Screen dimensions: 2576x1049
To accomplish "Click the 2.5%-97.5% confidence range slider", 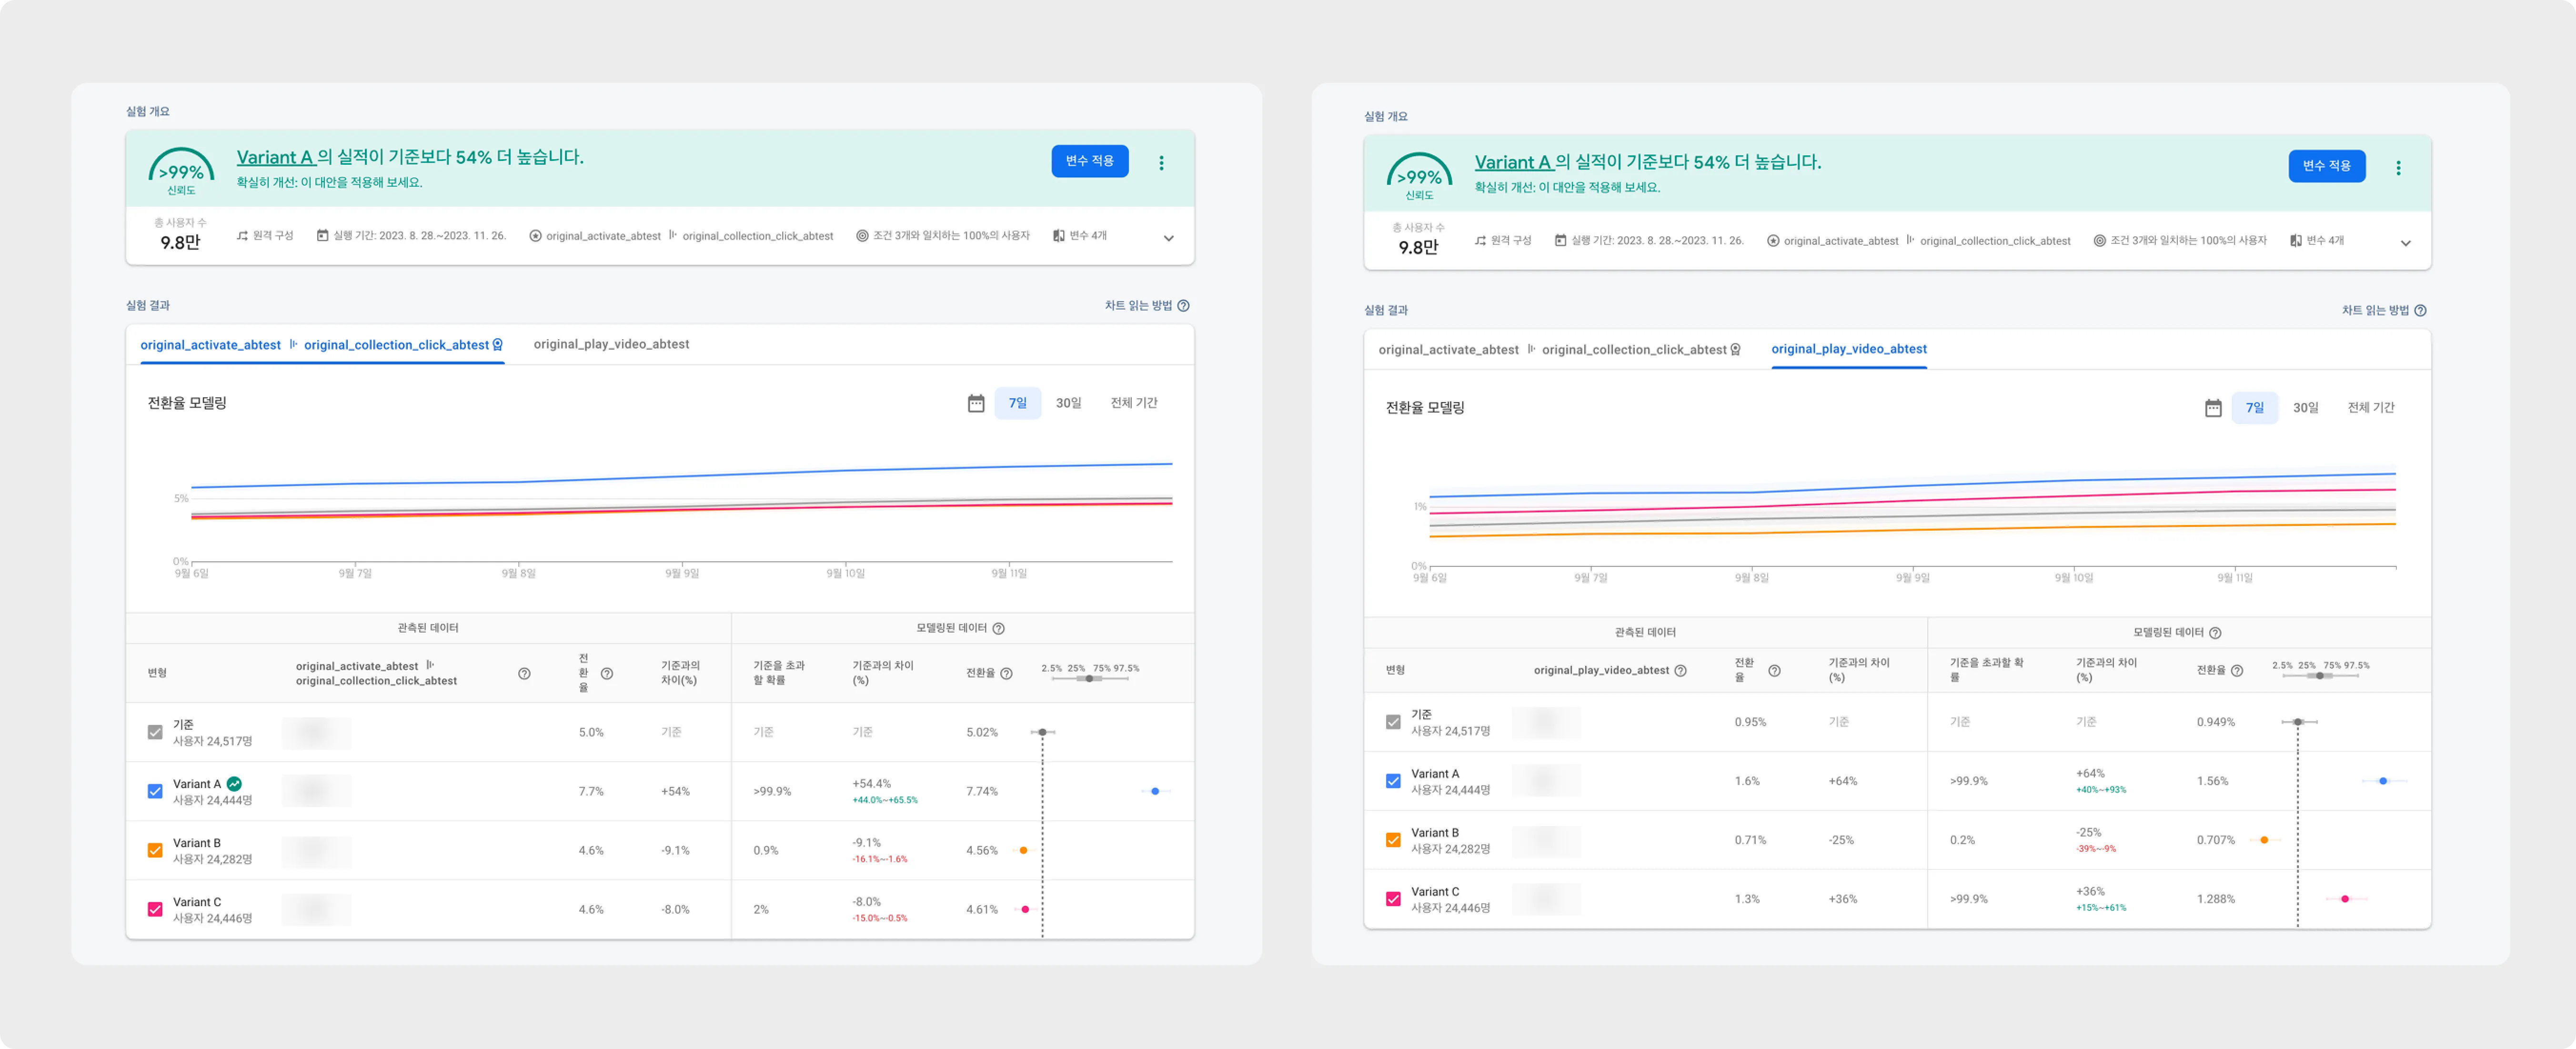I will [1090, 678].
